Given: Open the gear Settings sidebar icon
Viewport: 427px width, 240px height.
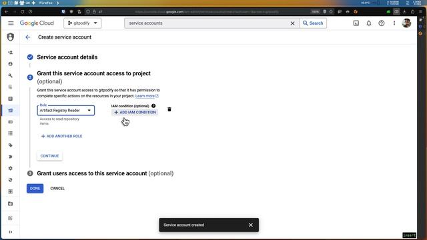Looking at the screenshot, I should click(11, 169).
